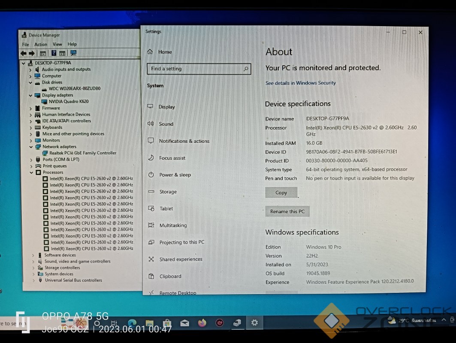Select Sound, video and game controllers
This screenshot has width=456, height=343.
pyautogui.click(x=77, y=261)
